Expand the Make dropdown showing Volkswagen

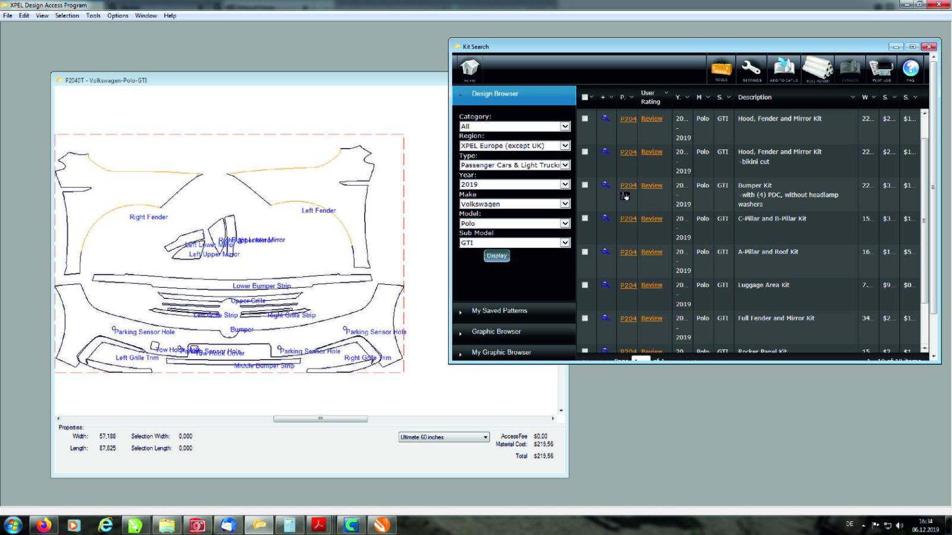pos(565,204)
